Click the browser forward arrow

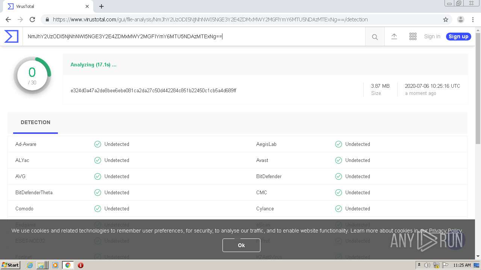[x=20, y=19]
